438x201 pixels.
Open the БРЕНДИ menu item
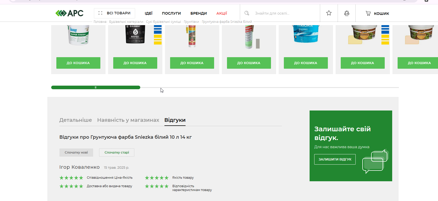[x=199, y=13]
